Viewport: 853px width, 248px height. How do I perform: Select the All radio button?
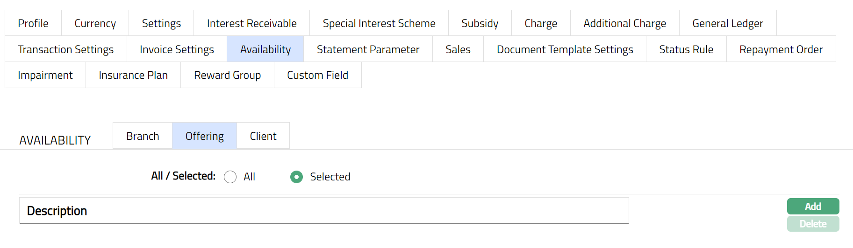(230, 177)
